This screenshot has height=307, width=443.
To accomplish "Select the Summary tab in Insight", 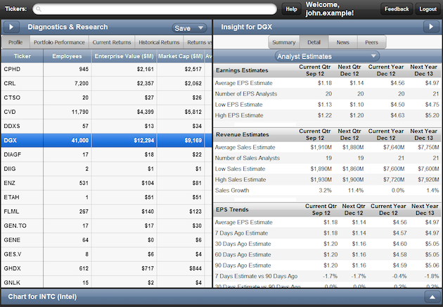I will tap(284, 42).
